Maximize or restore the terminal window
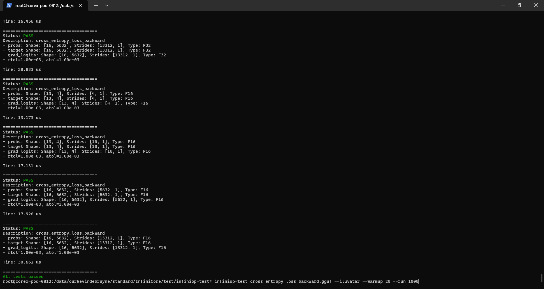Image resolution: width=544 pixels, height=289 pixels. (519, 5)
